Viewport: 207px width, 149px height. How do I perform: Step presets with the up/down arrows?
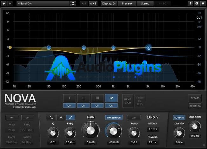pos(73,3)
